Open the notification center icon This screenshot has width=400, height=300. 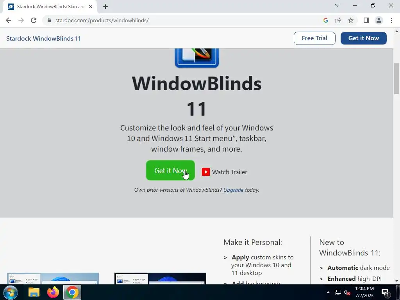tap(386, 292)
